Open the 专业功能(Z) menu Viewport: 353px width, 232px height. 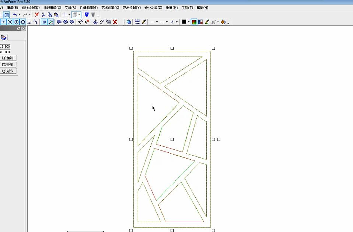point(153,8)
